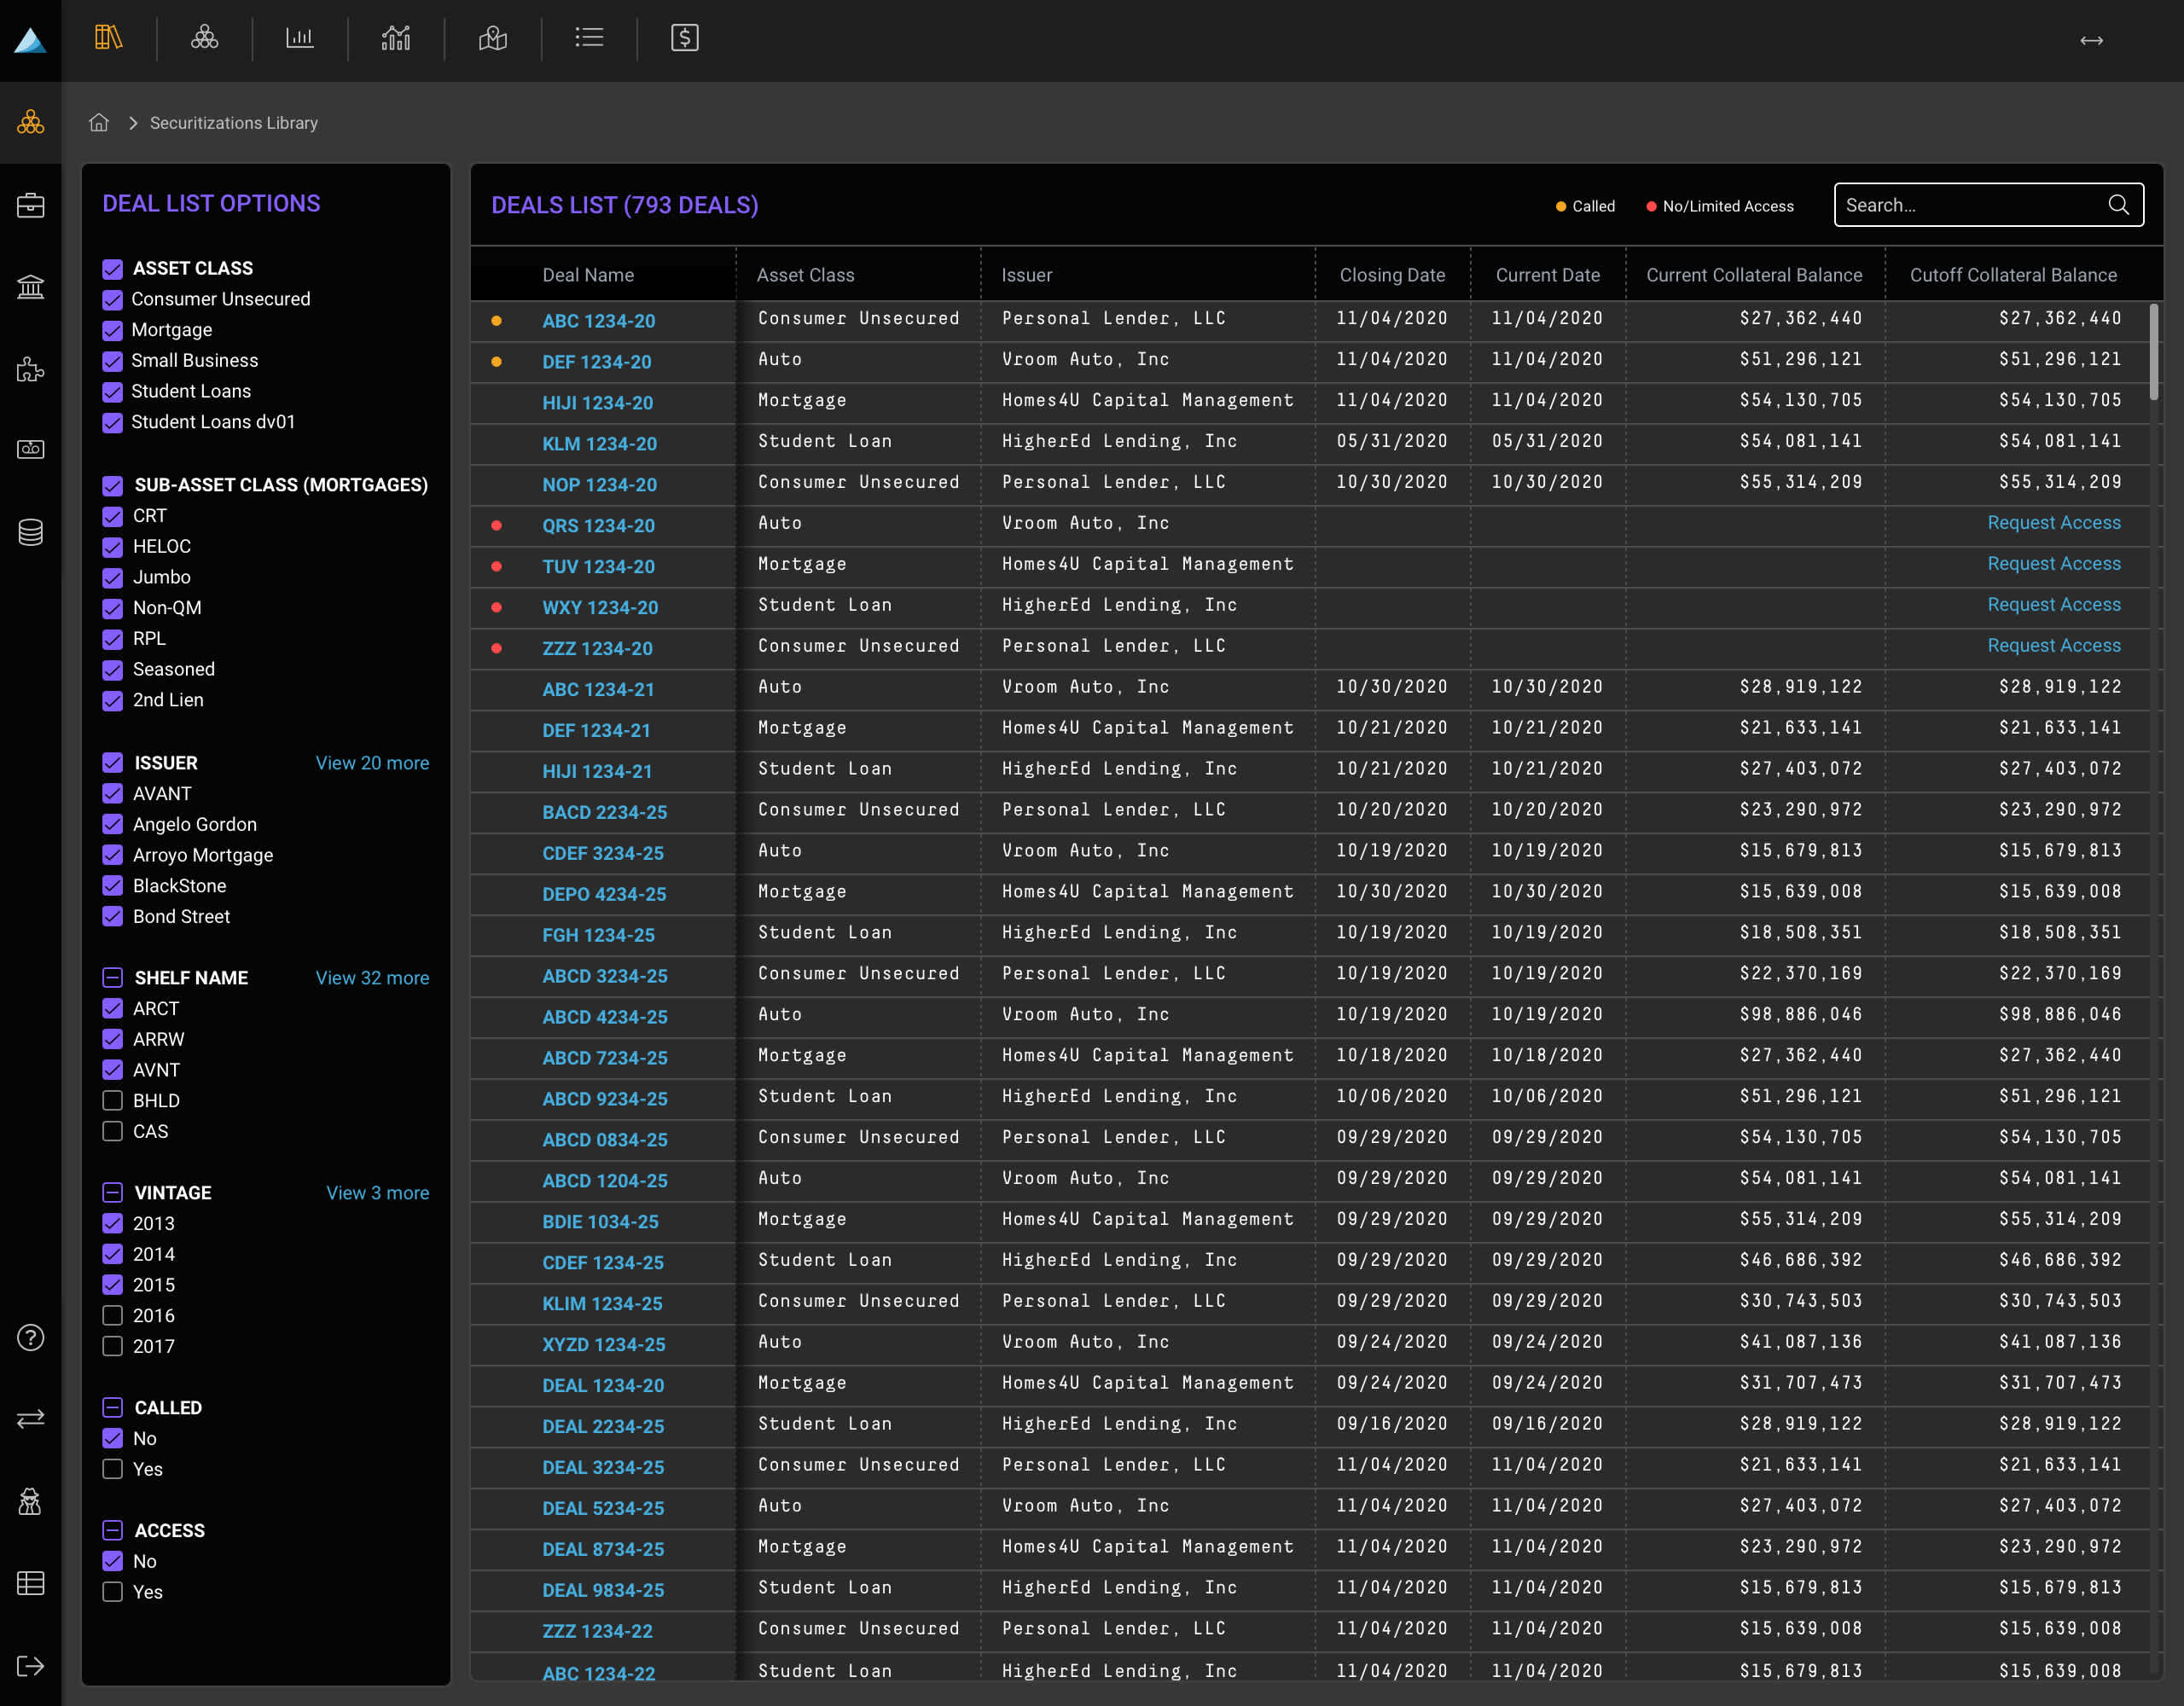Open deal XYZD 1234-25
This screenshot has height=1706, width=2184.
603,1345
